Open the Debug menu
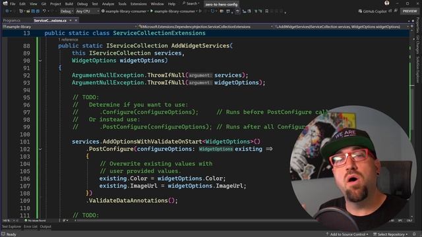The width and height of the screenshot is (422, 237). tap(82, 4)
